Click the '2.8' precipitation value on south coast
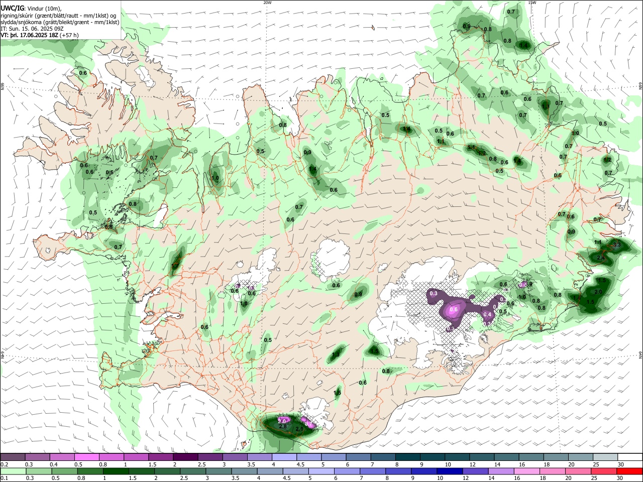 point(282,427)
